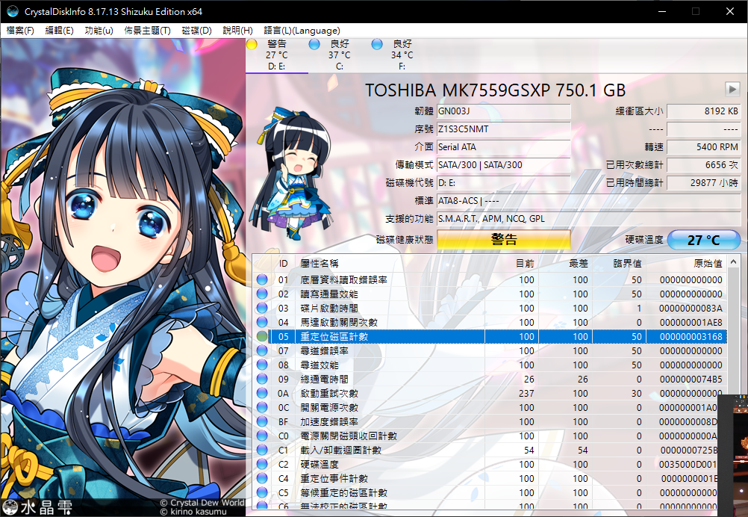Image resolution: width=748 pixels, height=517 pixels.
Task: Switch to the F: disk tab
Action: pos(402,55)
